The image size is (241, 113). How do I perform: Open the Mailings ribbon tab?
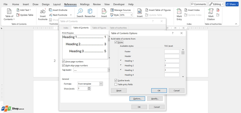point(85,4)
